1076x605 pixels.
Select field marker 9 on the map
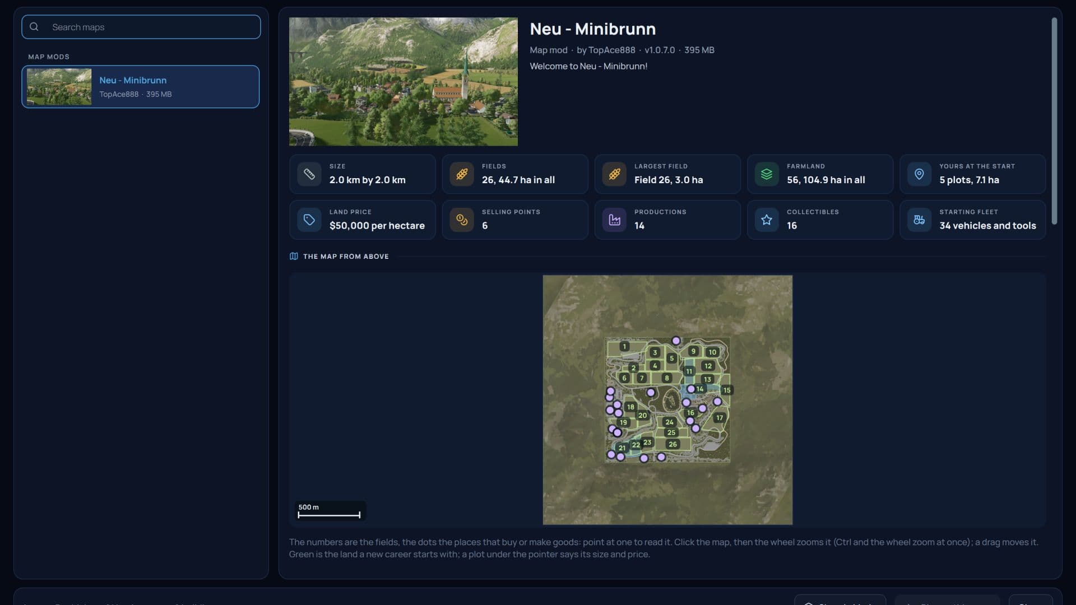tap(693, 351)
